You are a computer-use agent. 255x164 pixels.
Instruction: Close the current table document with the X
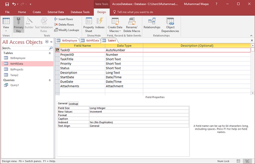click(x=252, y=40)
